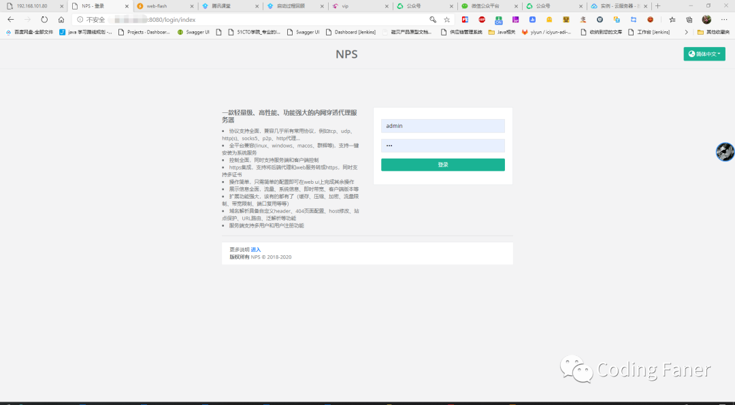Open the translate extension icon
Viewport: 735px width, 405px height.
coord(617,20)
